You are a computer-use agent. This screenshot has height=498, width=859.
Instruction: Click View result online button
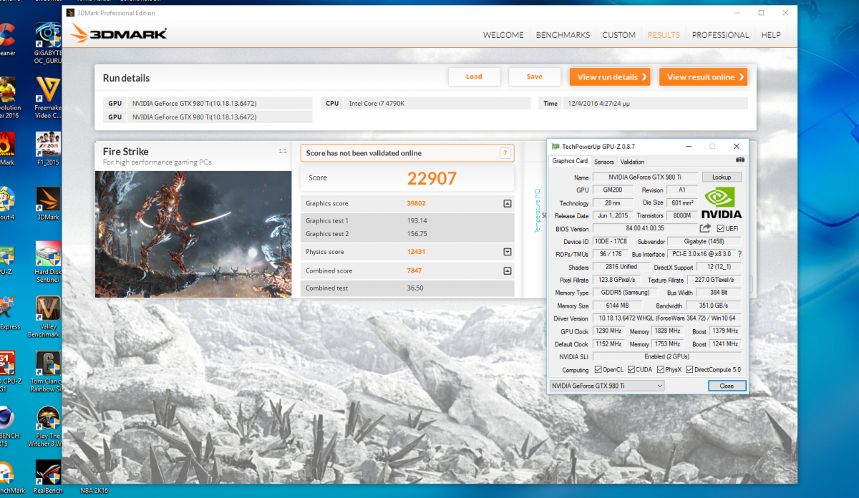click(x=703, y=77)
